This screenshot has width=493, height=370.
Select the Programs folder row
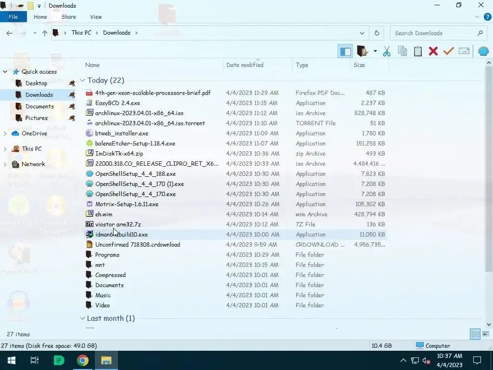[x=236, y=254]
